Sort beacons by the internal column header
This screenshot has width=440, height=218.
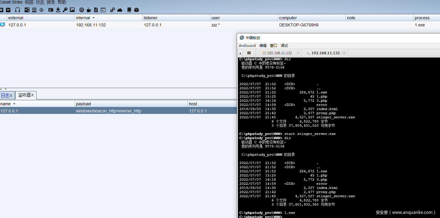click(x=83, y=18)
